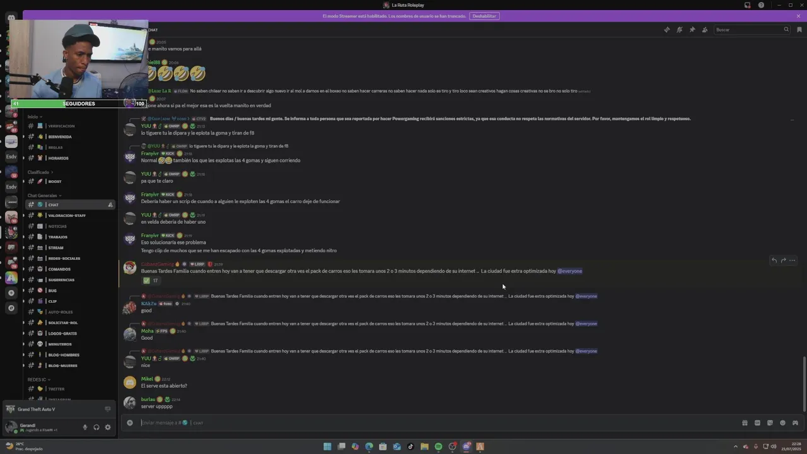Viewport: 807px width, 454px height.
Task: Collapse the Chat Generales category
Action: 44,195
